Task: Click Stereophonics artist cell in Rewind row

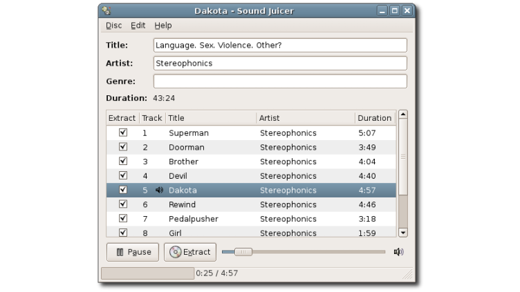Action: [x=288, y=204]
